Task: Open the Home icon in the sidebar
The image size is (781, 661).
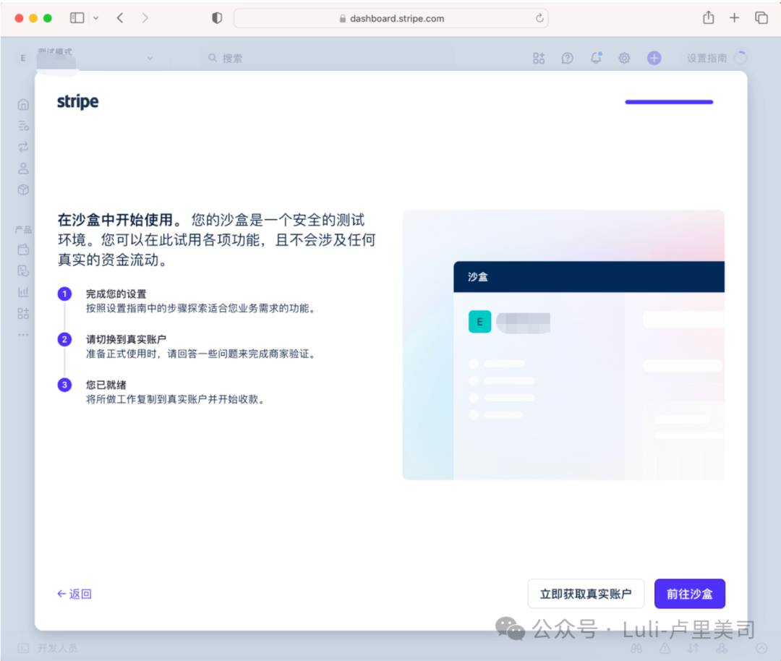Action: point(23,105)
